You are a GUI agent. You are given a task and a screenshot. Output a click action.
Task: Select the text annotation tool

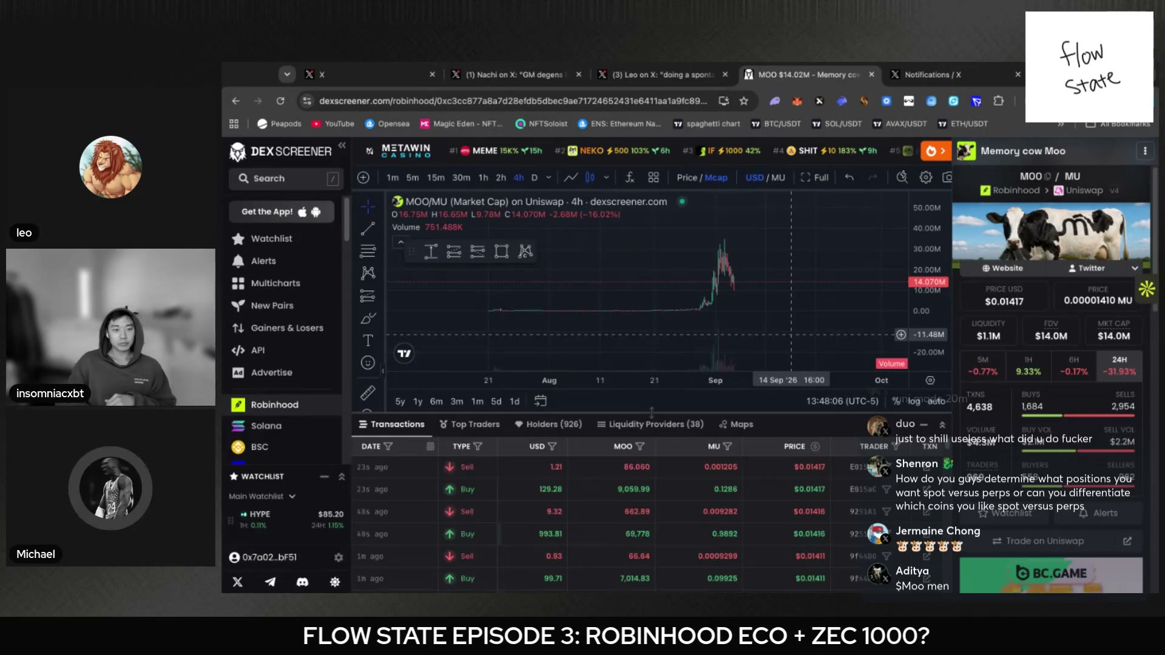368,340
